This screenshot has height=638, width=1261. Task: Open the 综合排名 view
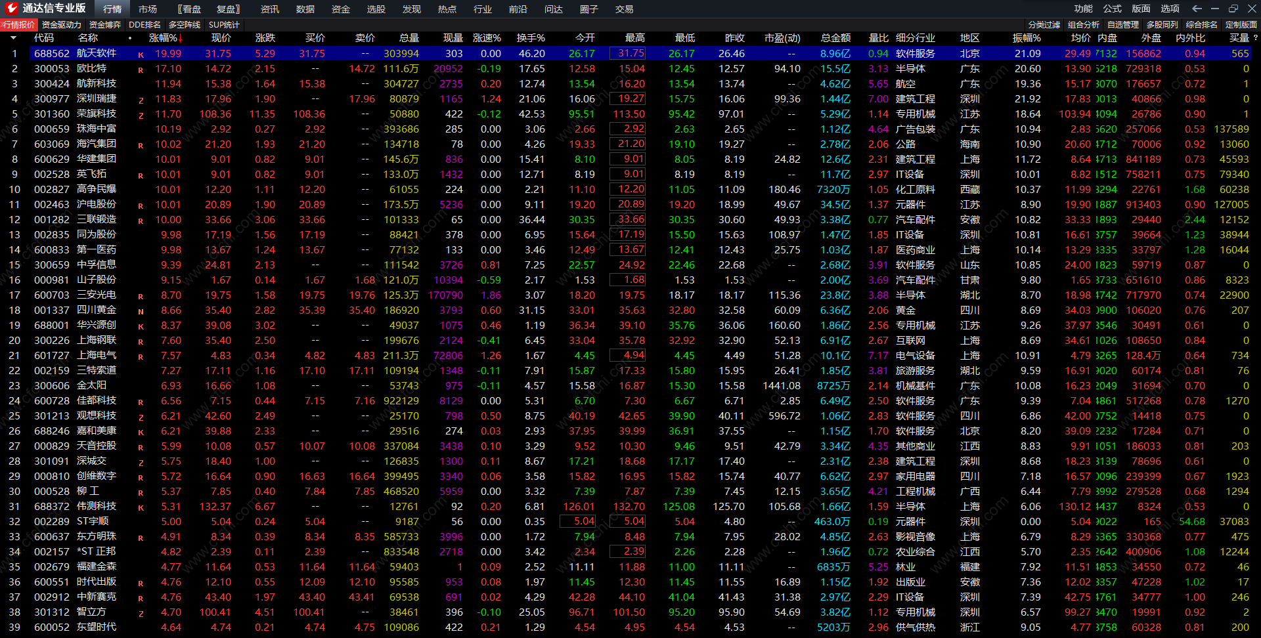pos(1202,25)
